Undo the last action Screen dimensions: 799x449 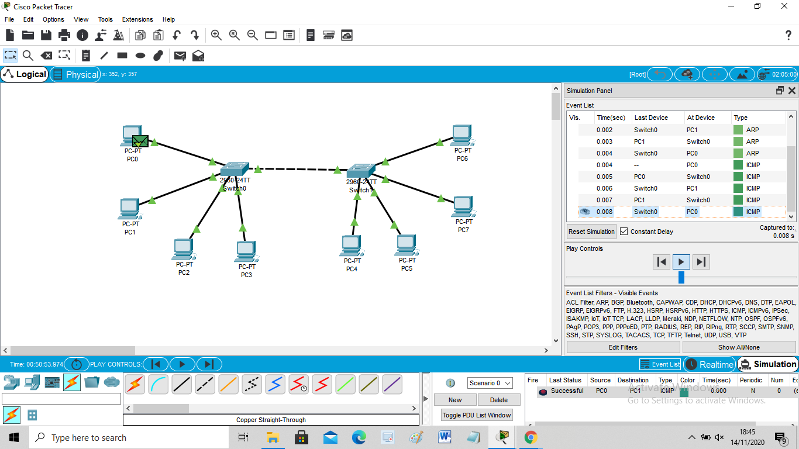[x=177, y=35]
